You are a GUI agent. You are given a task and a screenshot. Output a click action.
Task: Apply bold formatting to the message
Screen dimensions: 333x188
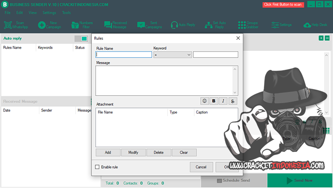214,101
